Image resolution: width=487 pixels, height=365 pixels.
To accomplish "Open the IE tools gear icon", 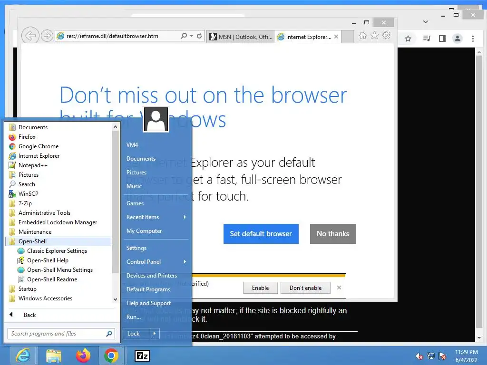I will click(386, 35).
